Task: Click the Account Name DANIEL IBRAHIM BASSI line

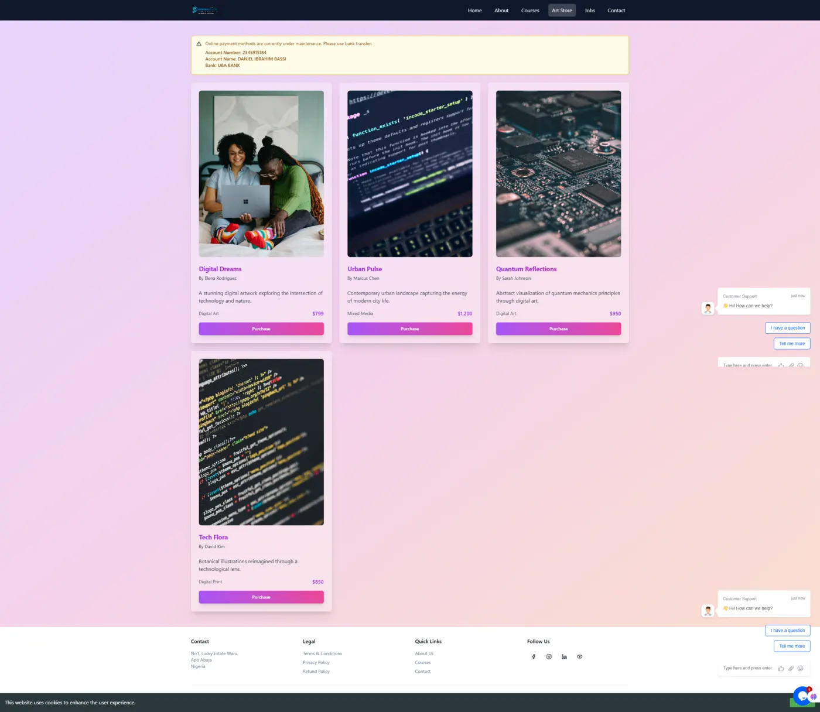Action: pyautogui.click(x=245, y=59)
